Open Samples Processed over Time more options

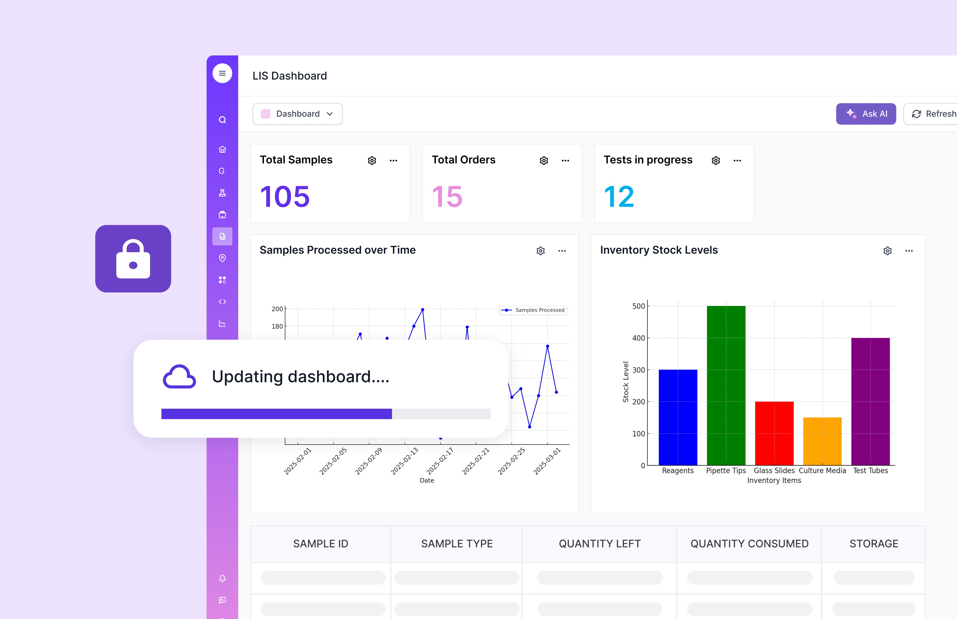pos(562,251)
